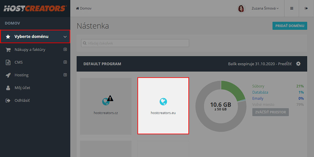314x157 pixels.
Task: Click the Hľadaj čokoľvek search field
Action: pos(135,43)
